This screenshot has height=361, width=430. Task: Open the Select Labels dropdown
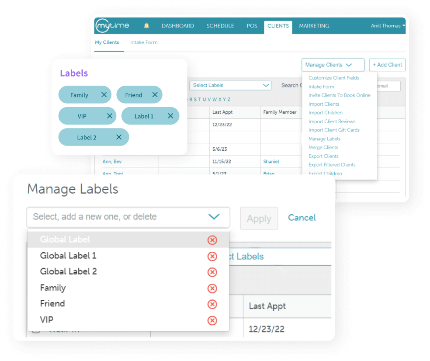tap(230, 85)
